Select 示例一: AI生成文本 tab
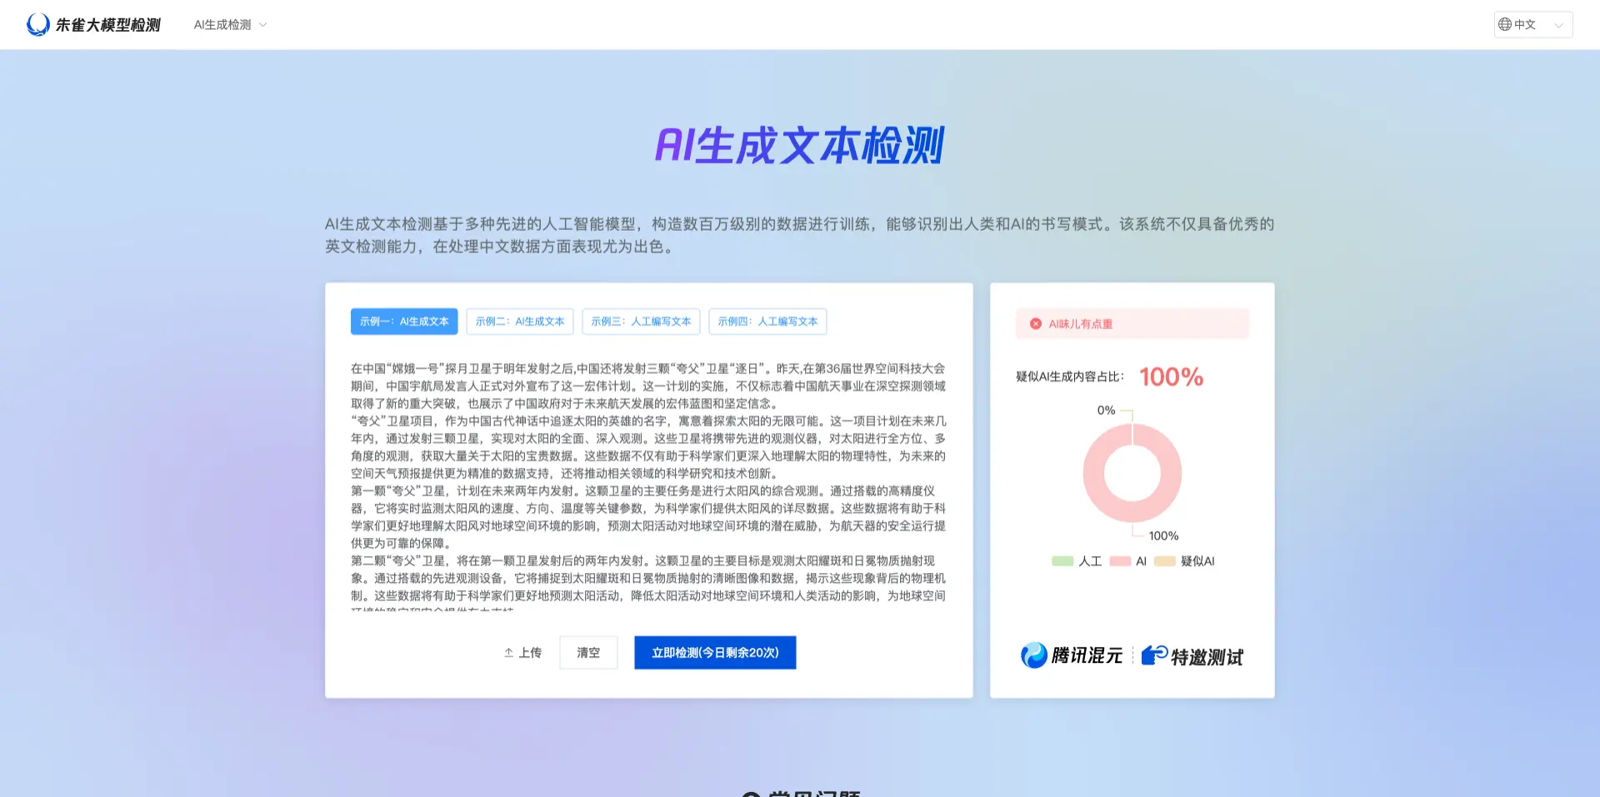 click(404, 321)
